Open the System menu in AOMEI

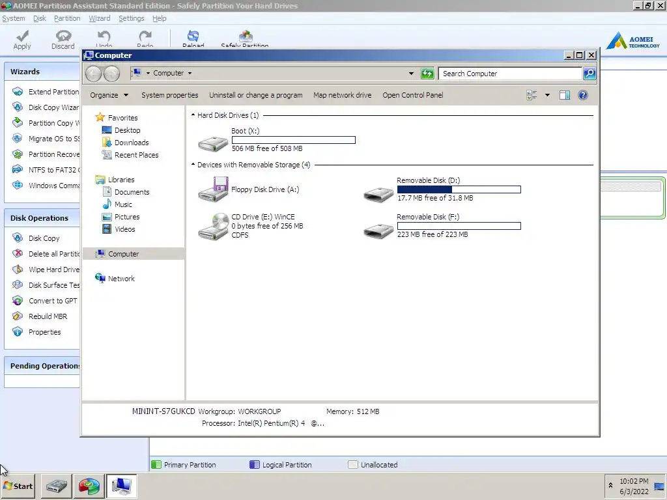click(x=14, y=18)
